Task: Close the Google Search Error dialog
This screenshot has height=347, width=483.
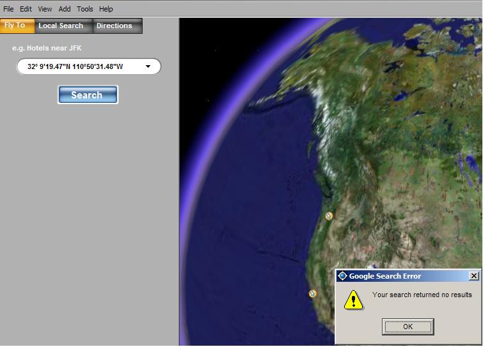Action: (474, 275)
